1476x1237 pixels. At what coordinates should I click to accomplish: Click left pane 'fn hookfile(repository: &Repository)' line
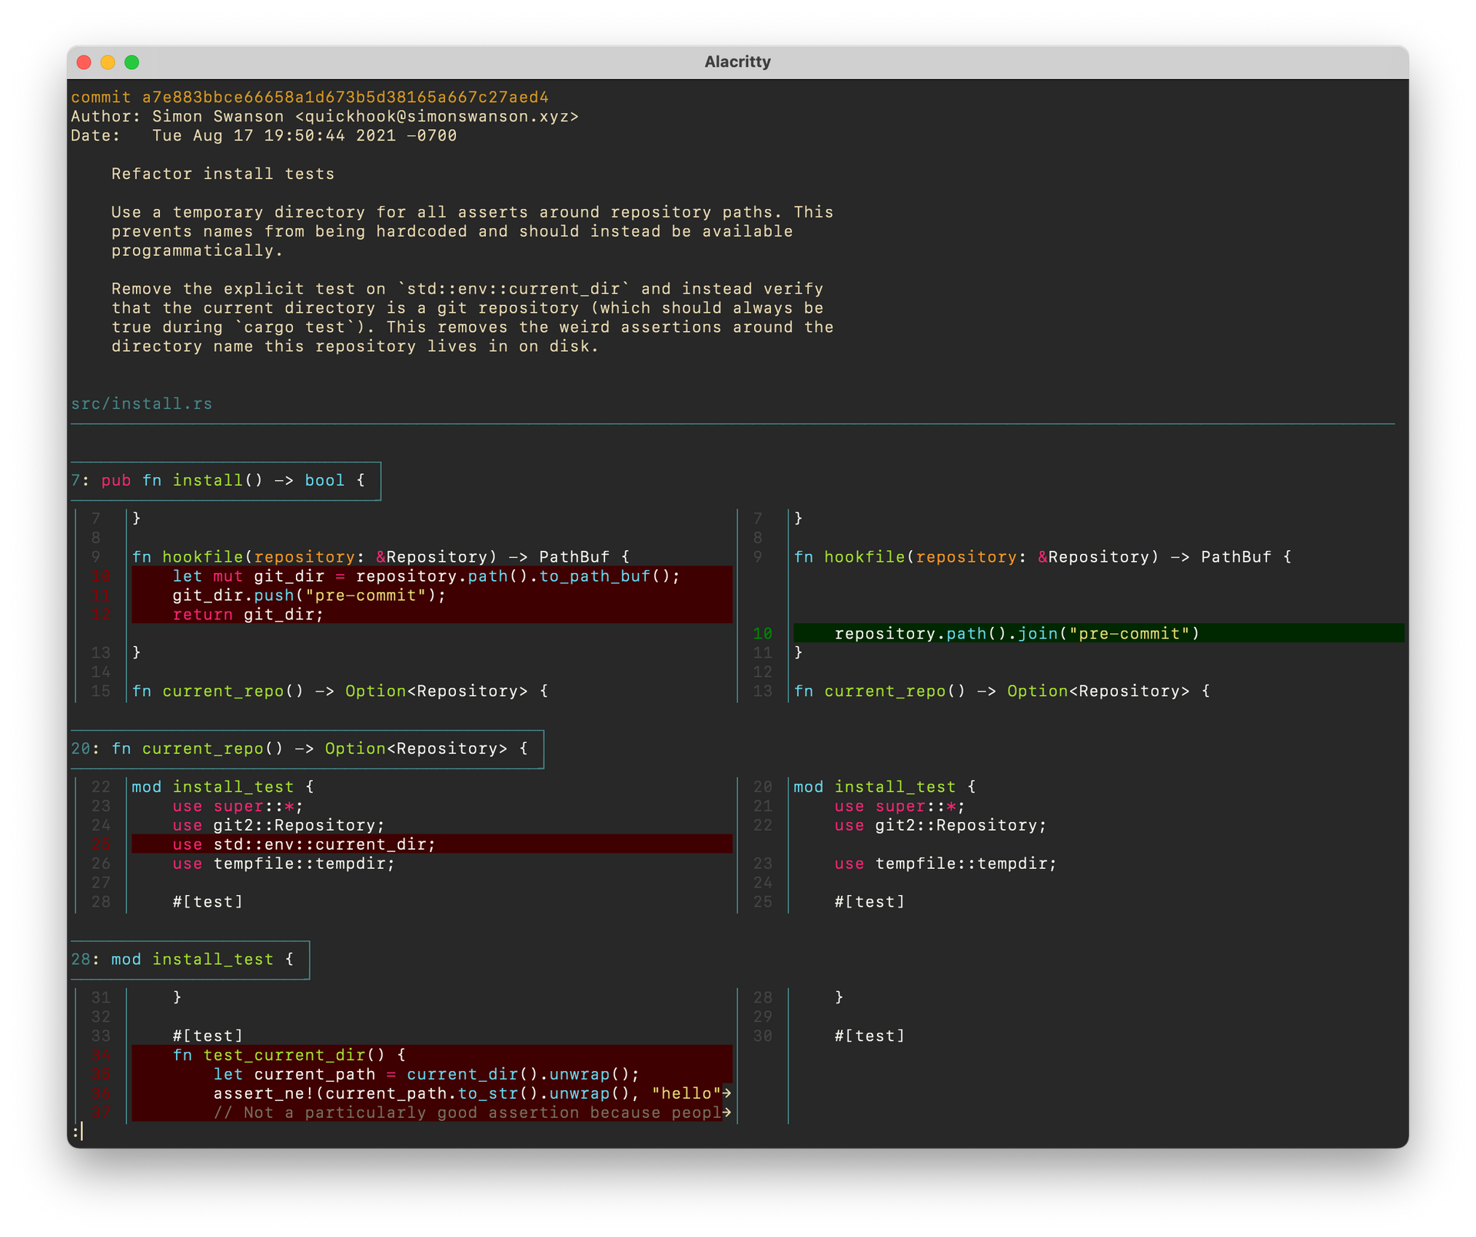pos(381,558)
